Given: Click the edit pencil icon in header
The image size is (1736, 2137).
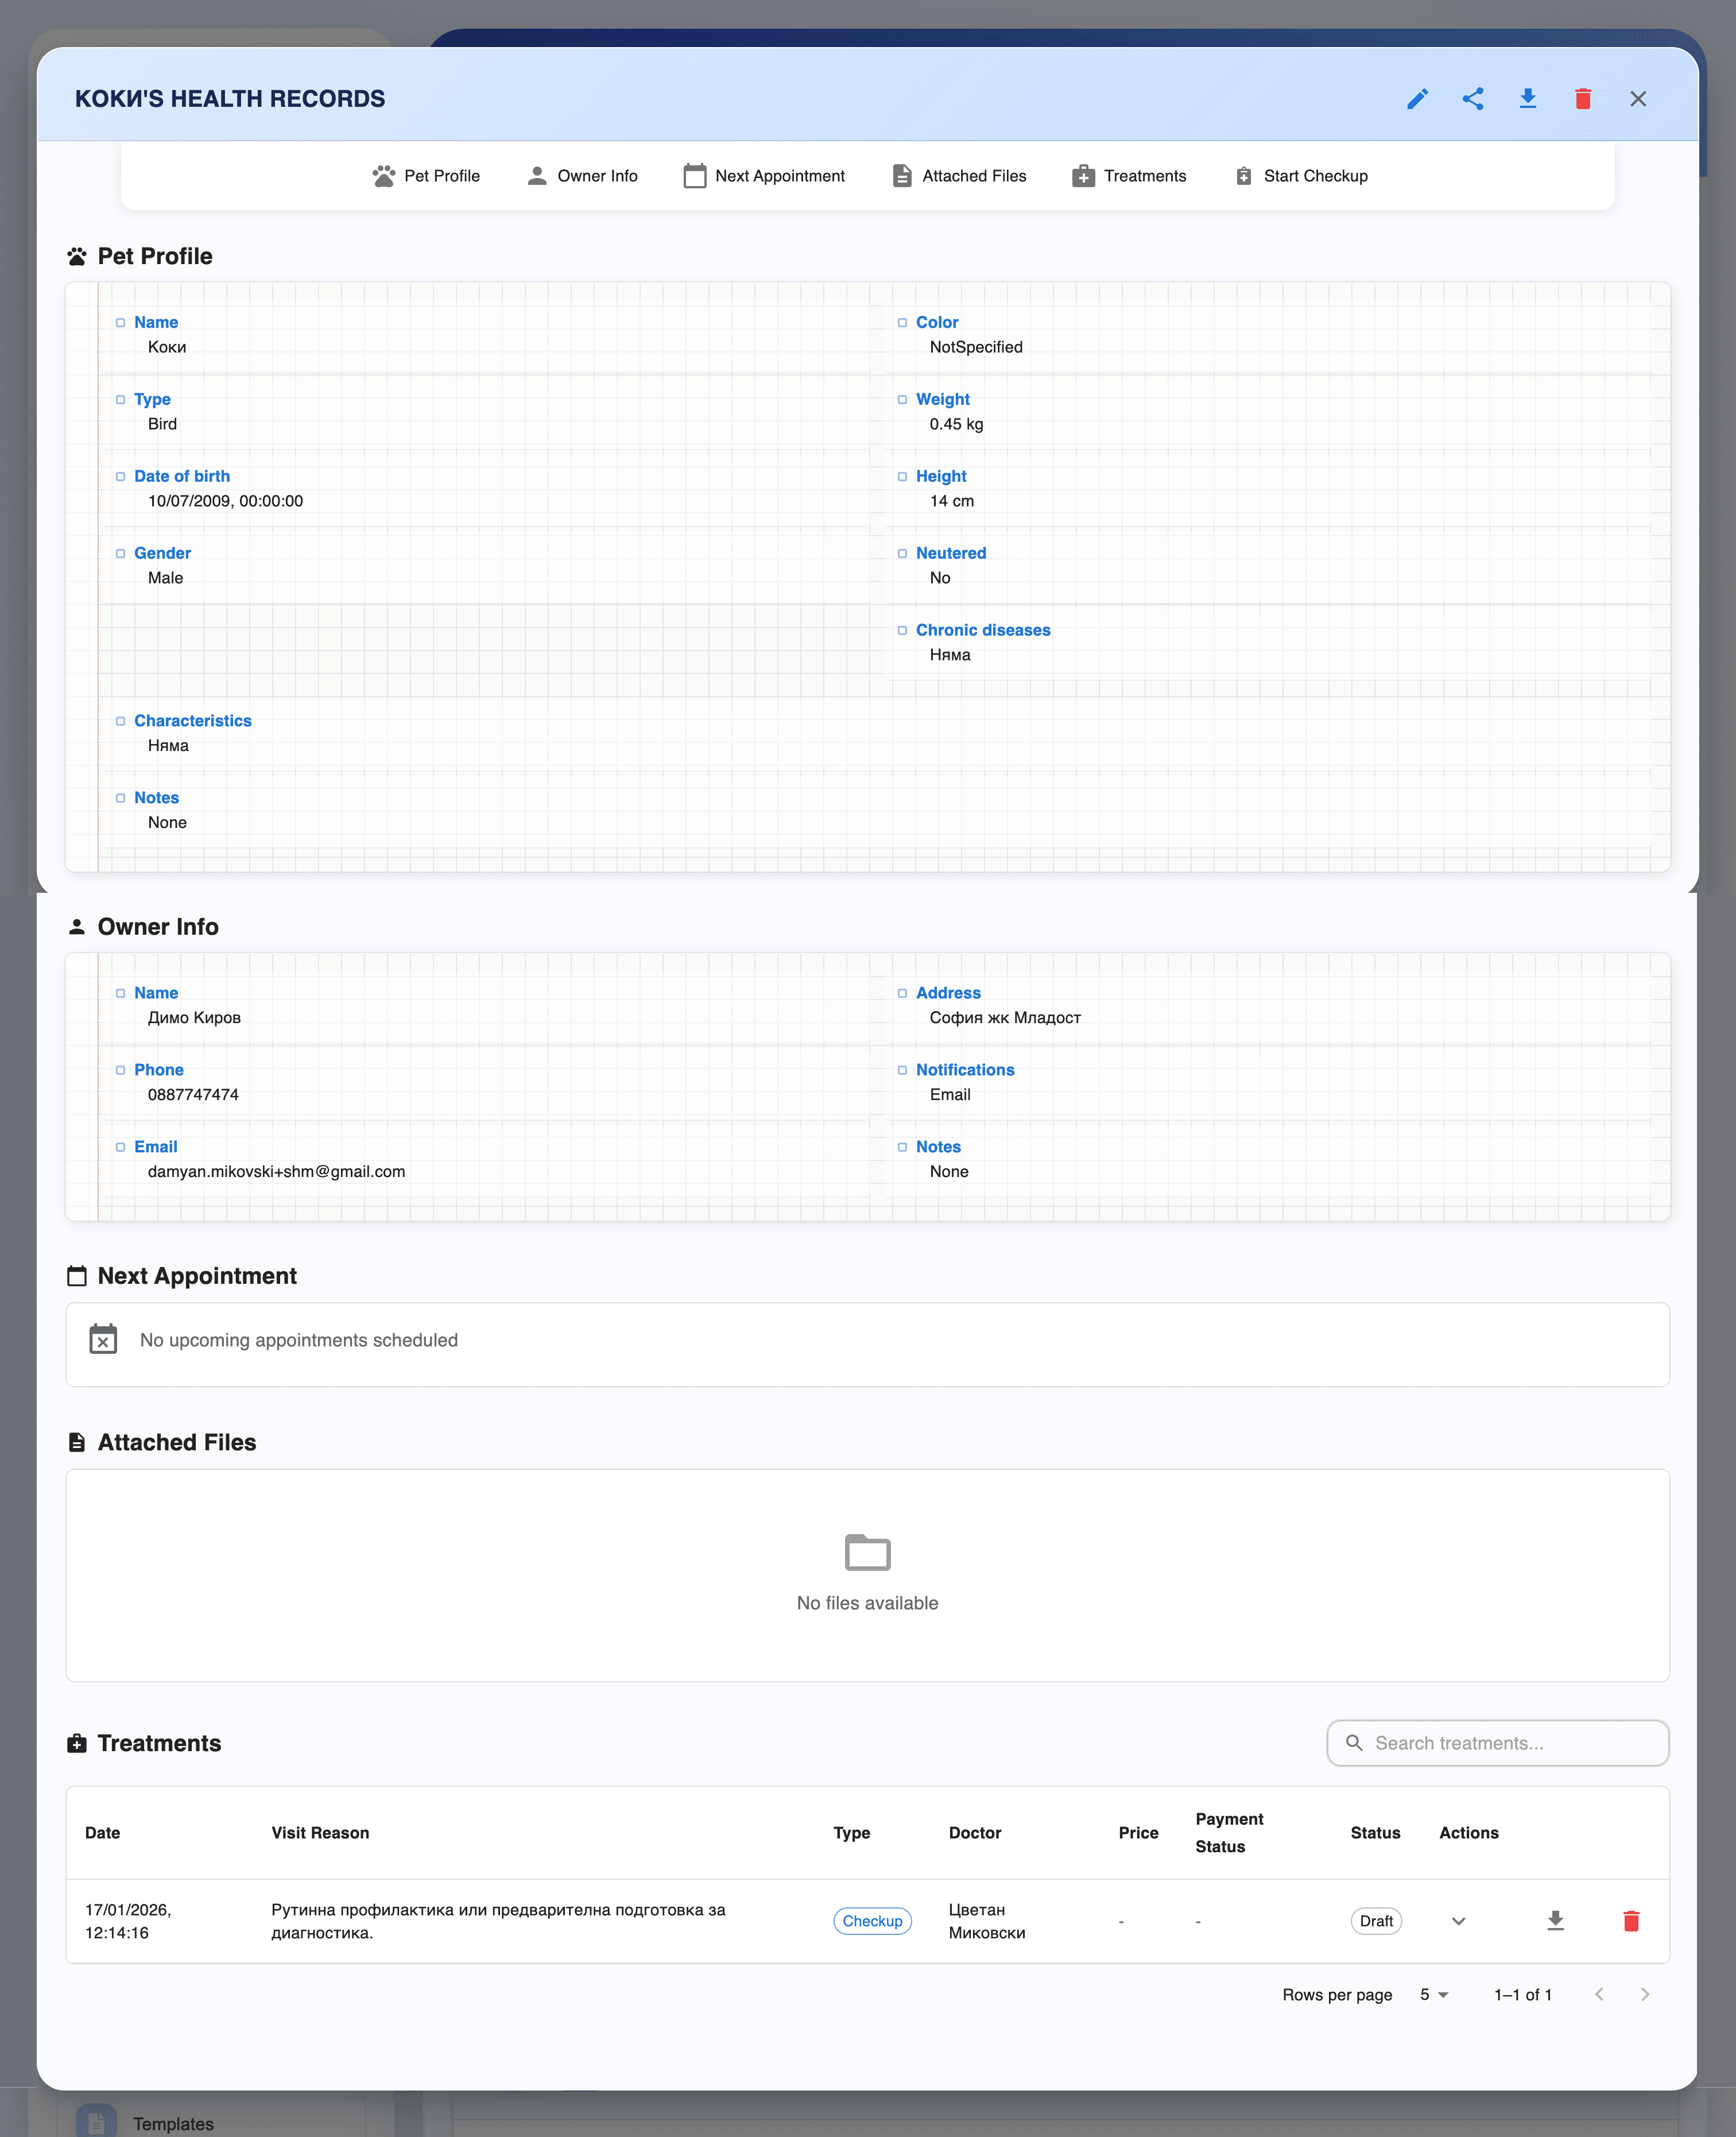Looking at the screenshot, I should click(1417, 99).
